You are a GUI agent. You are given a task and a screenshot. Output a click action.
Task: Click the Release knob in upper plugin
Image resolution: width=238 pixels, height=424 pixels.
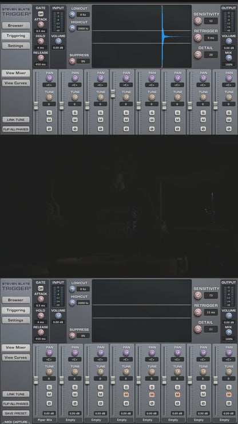(x=41, y=58)
